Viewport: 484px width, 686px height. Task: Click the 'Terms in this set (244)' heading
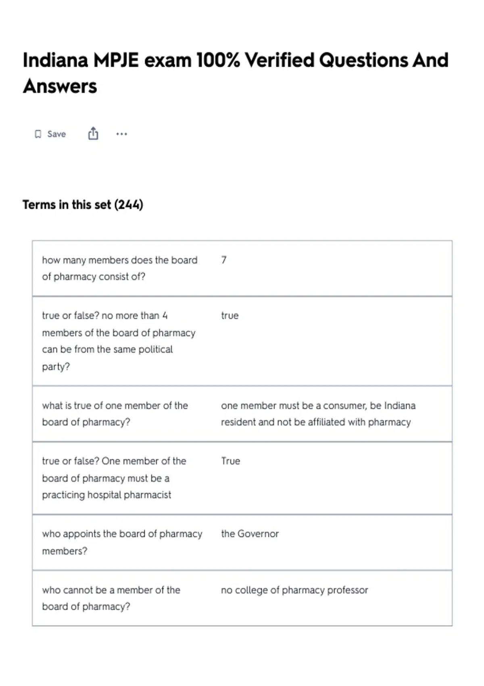coord(83,205)
